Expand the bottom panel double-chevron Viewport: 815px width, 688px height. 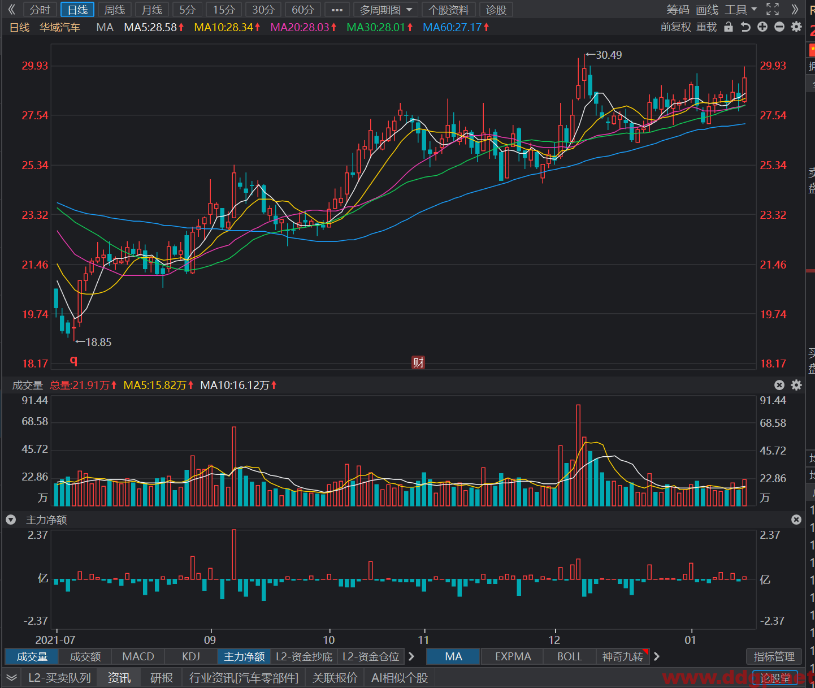tap(11, 677)
